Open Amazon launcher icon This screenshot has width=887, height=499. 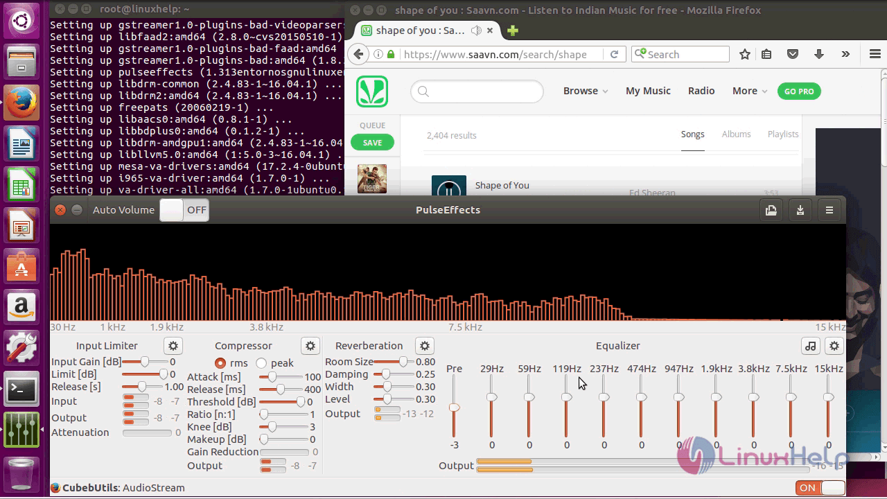point(21,307)
